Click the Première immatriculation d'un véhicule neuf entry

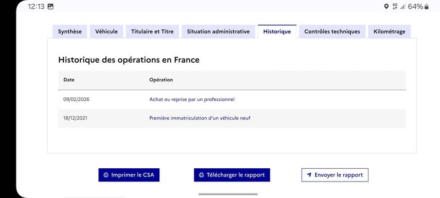tap(200, 118)
